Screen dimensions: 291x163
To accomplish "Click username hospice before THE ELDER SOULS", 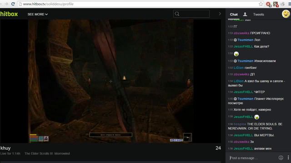I will [240, 124].
